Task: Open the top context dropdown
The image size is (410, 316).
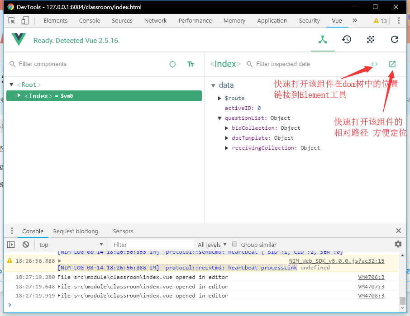Action: 71,245
